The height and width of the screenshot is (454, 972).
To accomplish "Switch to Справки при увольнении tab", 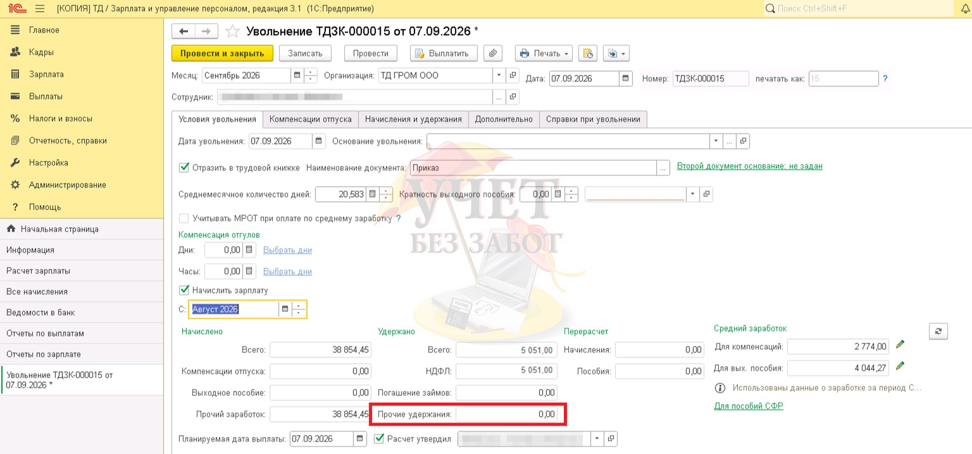I will coord(593,119).
